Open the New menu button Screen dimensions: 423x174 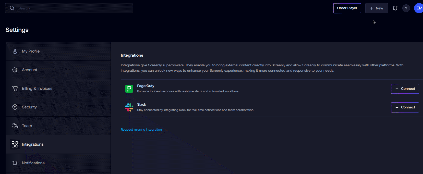(x=377, y=8)
